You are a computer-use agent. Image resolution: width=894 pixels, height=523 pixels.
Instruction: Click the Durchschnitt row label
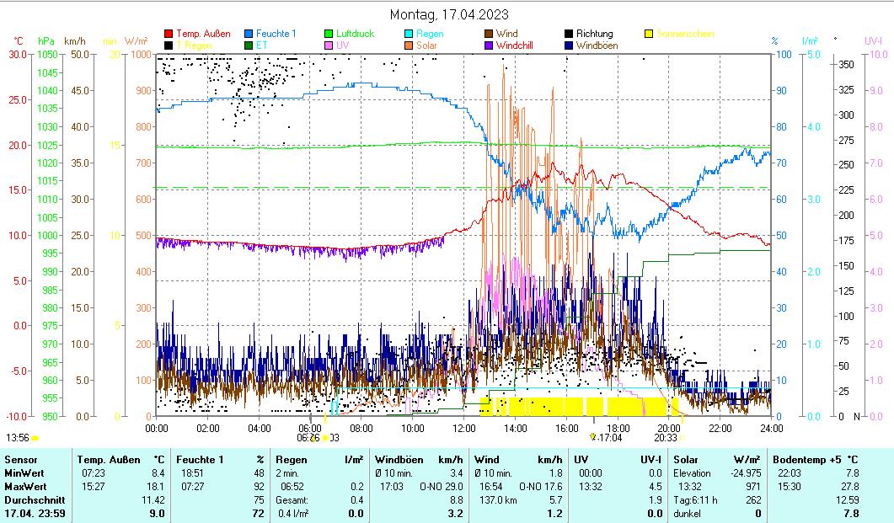[35, 500]
